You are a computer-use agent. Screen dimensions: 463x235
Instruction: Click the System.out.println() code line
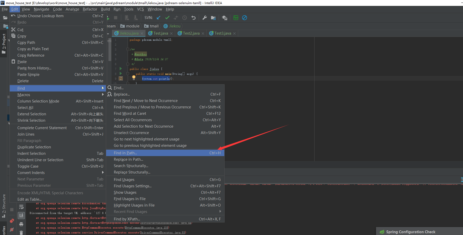tap(158, 79)
